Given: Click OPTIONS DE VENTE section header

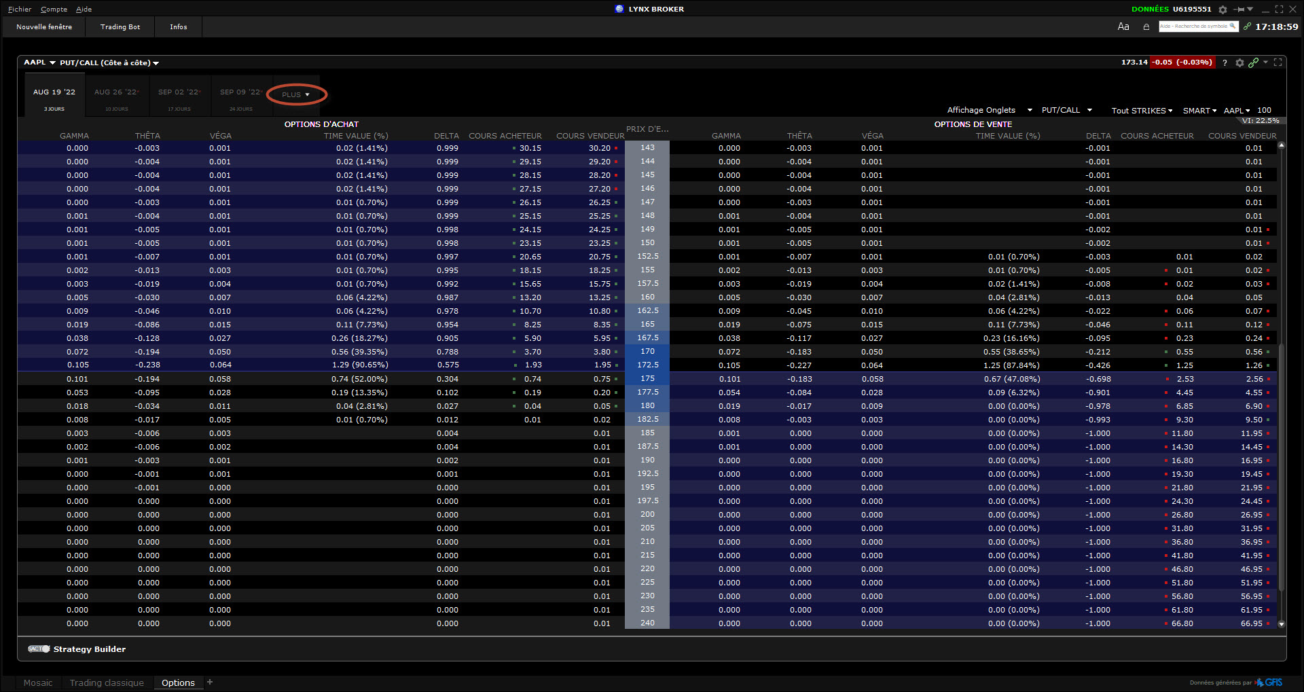Looking at the screenshot, I should [x=973, y=124].
